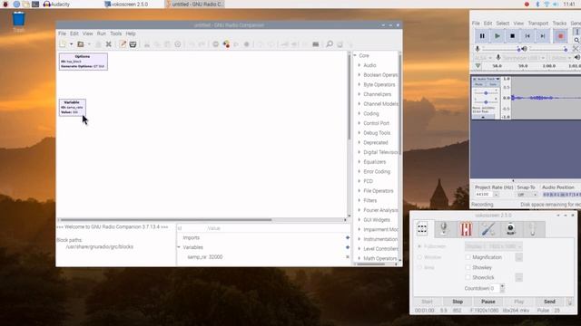
Task: Click the New flow graph icon in GNU Radio
Action: coord(63,44)
